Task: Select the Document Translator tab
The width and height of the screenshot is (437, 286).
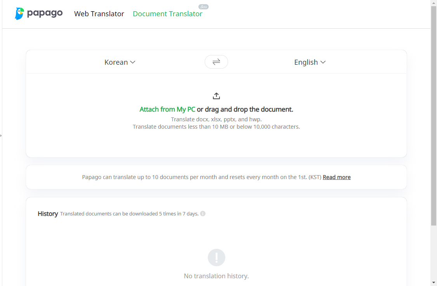Action: pyautogui.click(x=167, y=14)
